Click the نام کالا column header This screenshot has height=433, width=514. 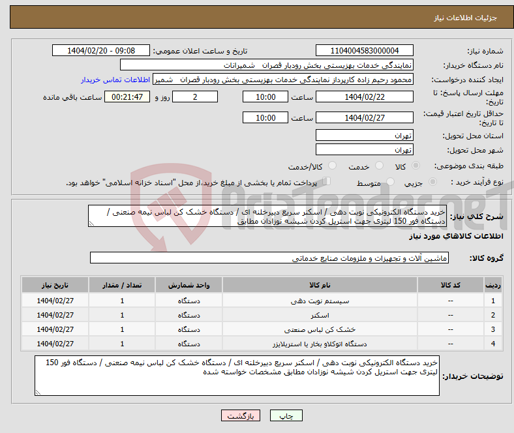tap(320, 285)
